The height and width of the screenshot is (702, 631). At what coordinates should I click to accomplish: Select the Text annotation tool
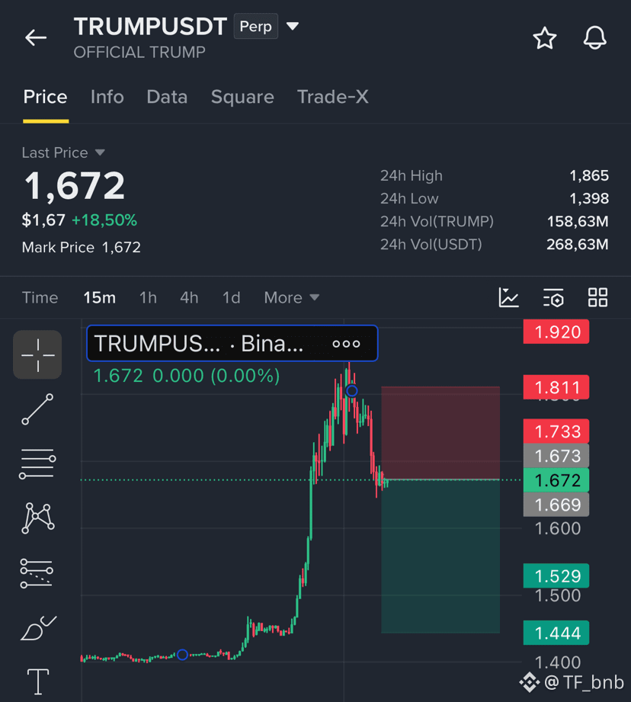coord(38,681)
